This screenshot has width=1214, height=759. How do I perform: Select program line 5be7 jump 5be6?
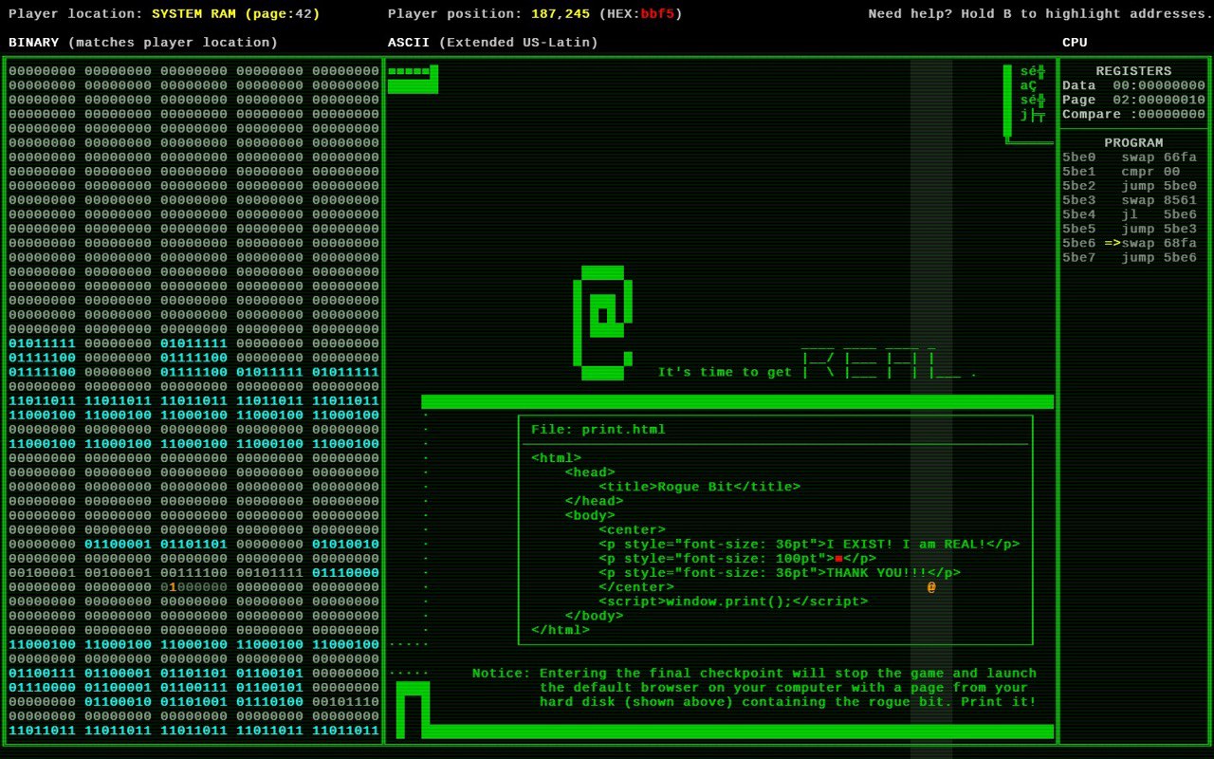[1130, 257]
